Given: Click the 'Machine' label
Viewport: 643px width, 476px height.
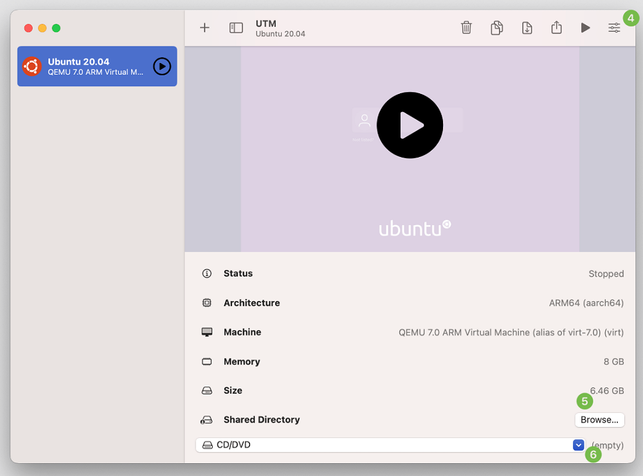Looking at the screenshot, I should 242,332.
